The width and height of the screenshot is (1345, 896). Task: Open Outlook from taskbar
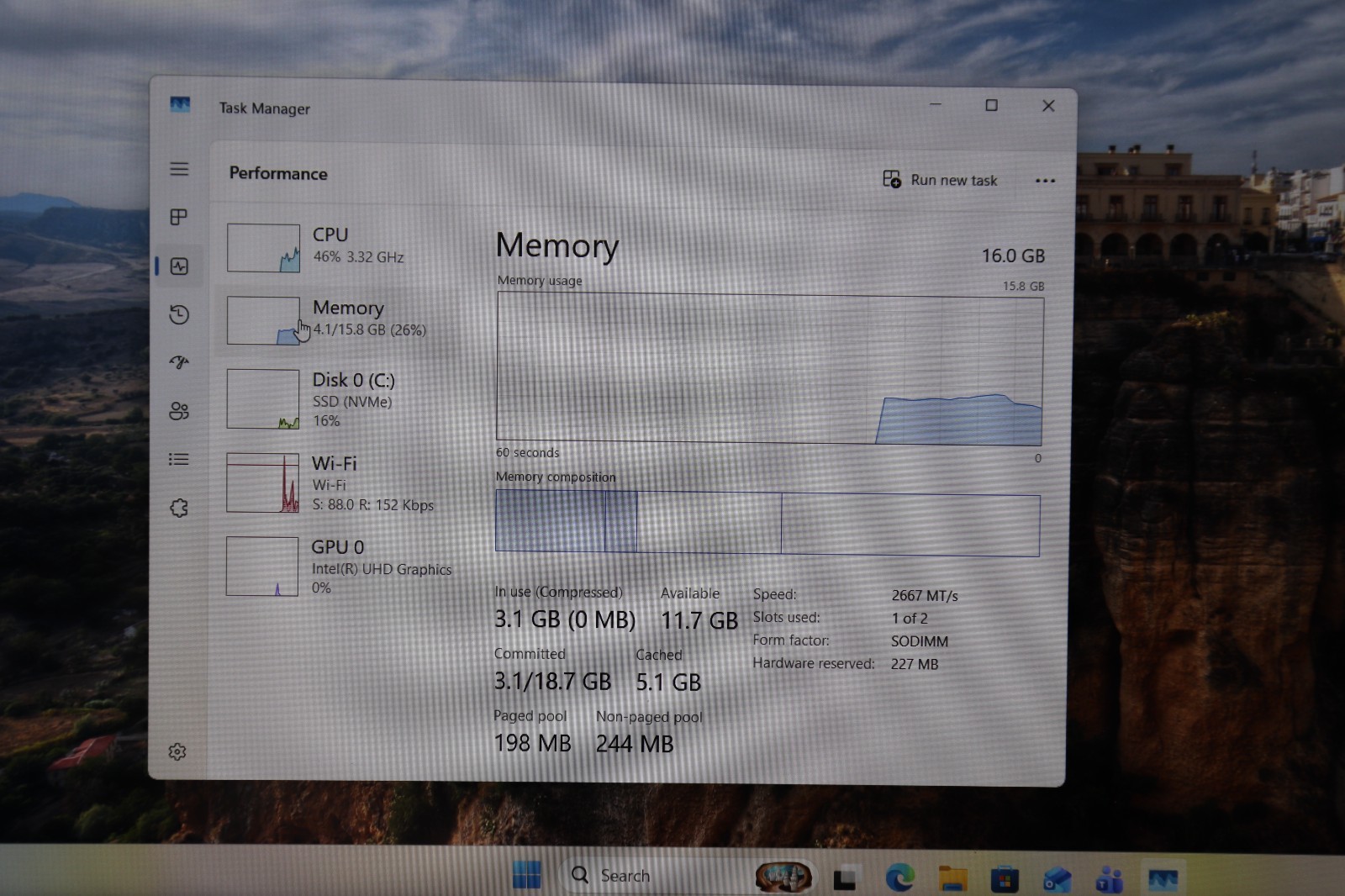[1057, 879]
